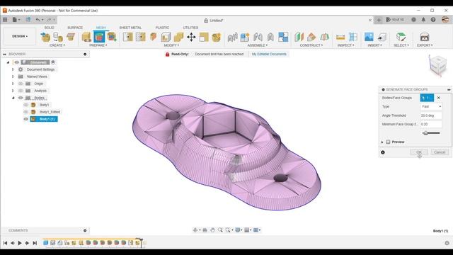Toggle visibility of the Bodies folder
The height and width of the screenshot is (255, 453).
pyautogui.click(x=21, y=98)
